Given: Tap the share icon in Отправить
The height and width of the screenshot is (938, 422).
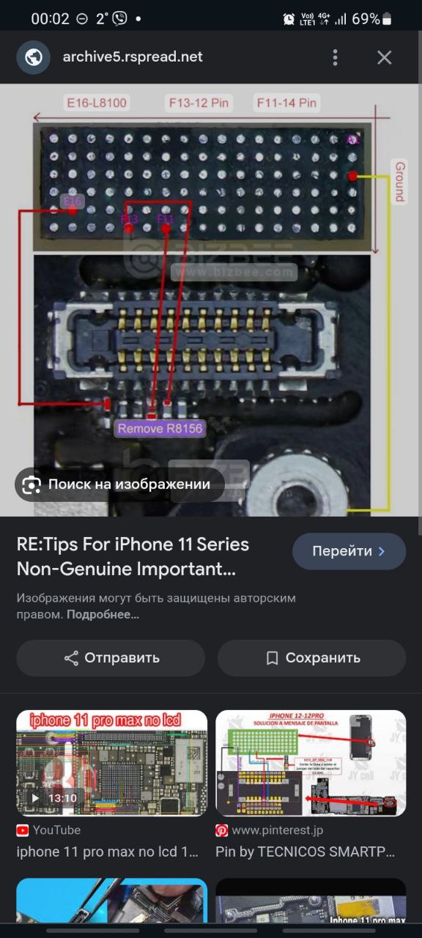Looking at the screenshot, I should coord(71,658).
